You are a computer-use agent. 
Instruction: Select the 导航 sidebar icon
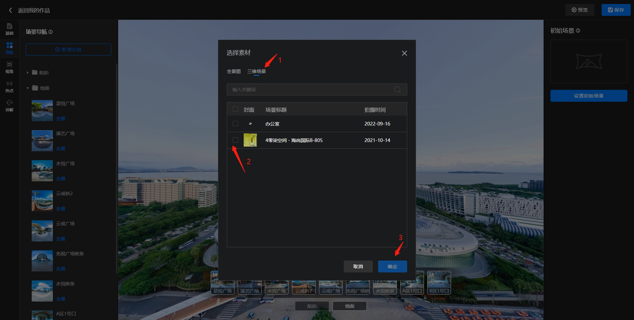(9, 48)
